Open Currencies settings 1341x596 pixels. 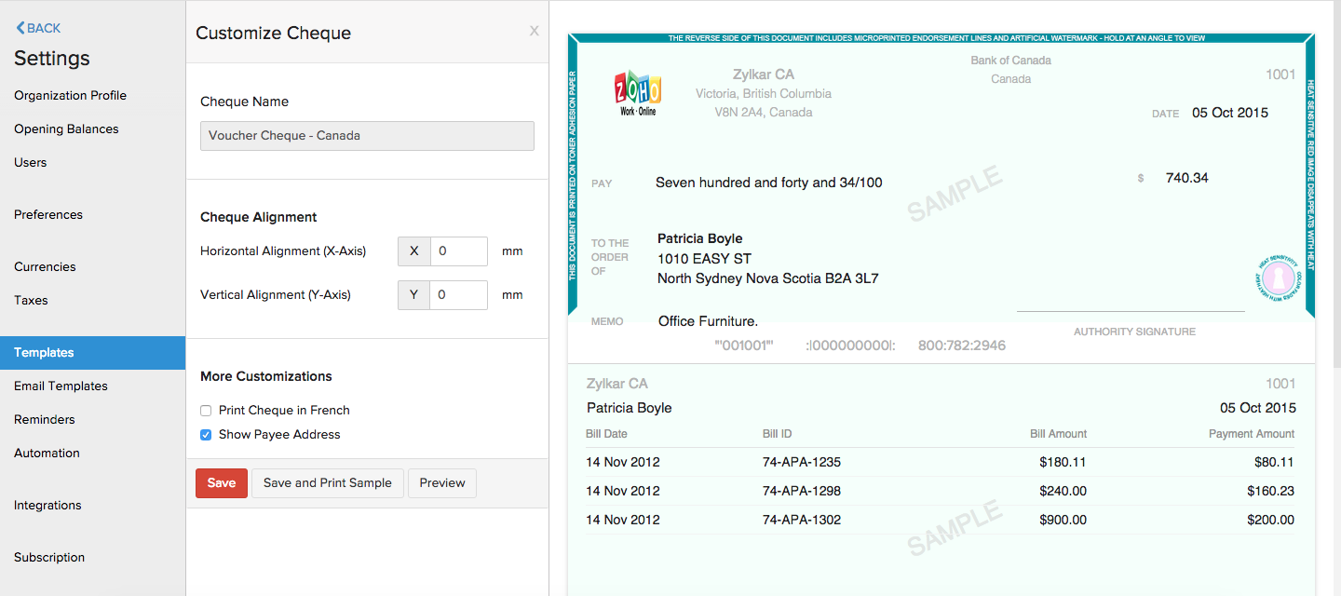(45, 266)
